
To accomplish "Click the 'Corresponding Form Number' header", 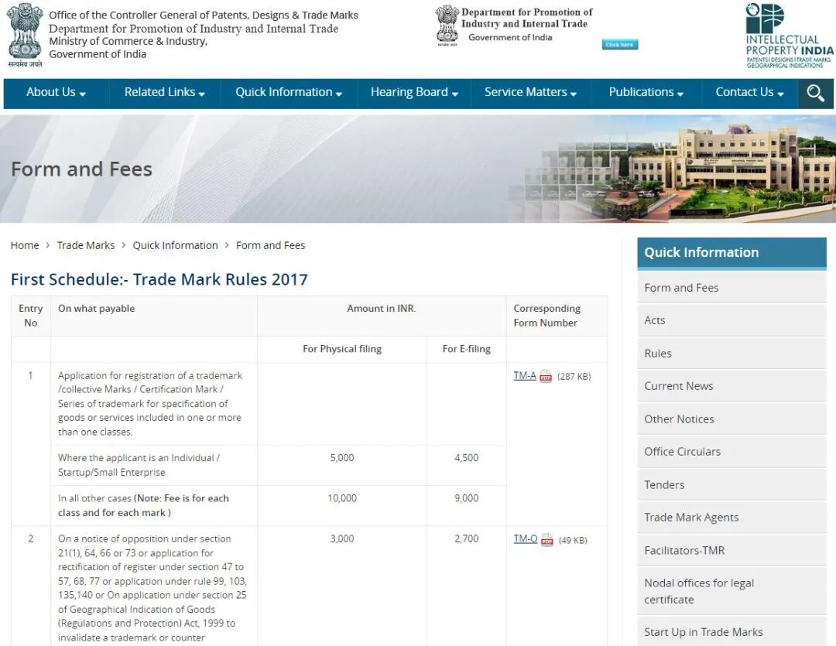I will tap(547, 316).
